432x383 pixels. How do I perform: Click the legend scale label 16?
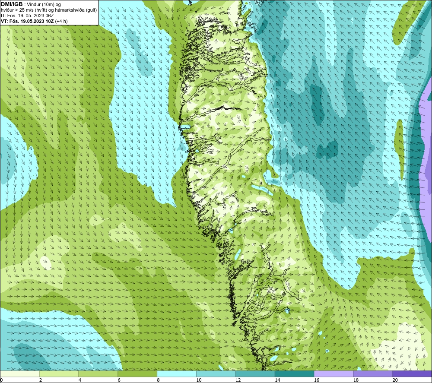tap(317, 380)
